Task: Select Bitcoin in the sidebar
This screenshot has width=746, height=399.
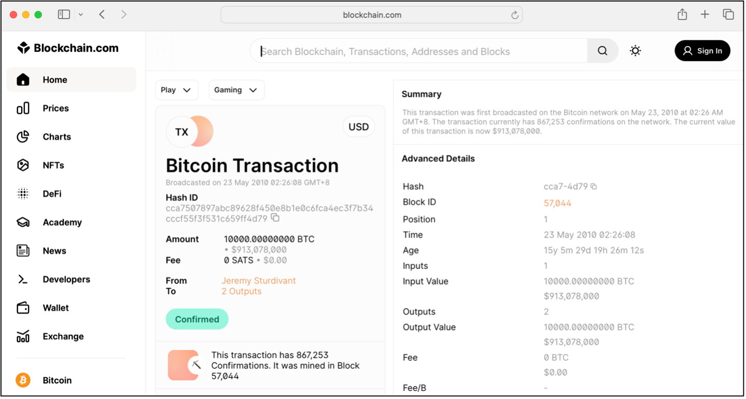Action: tap(57, 380)
